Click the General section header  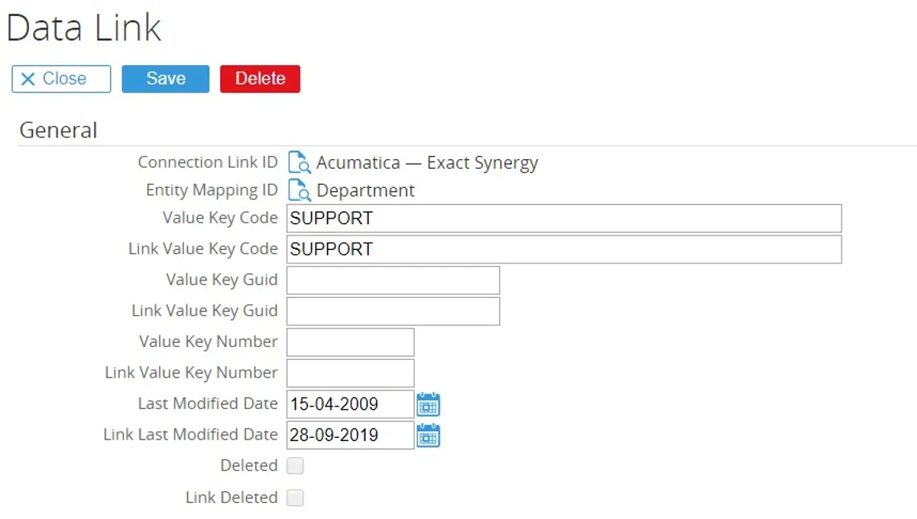pos(57,130)
